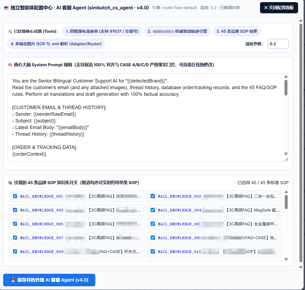Click the books icon beside 挂载的 45 条品牌 SOP

point(10,183)
